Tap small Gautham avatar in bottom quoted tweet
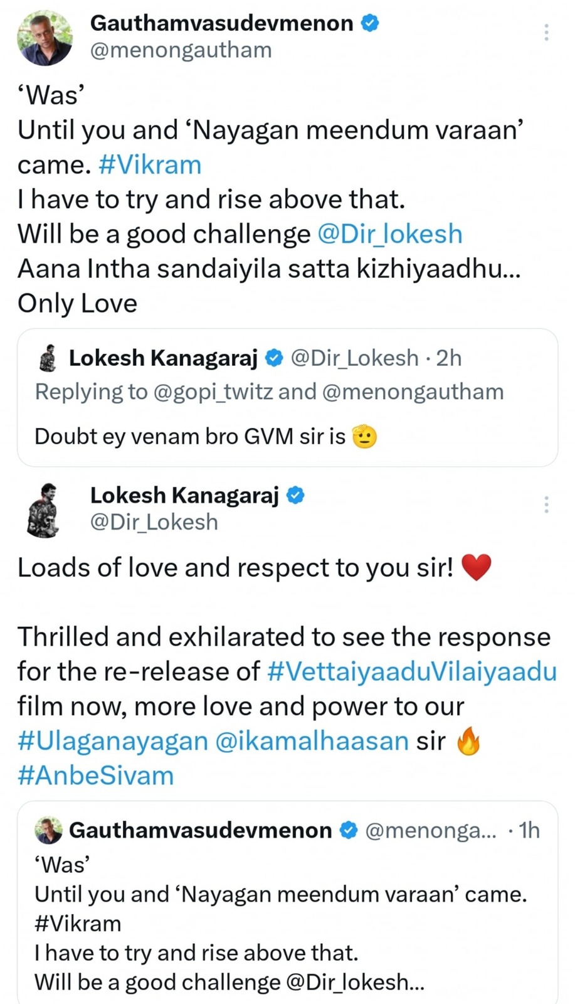Image resolution: width=575 pixels, height=1004 pixels. pos(48,830)
